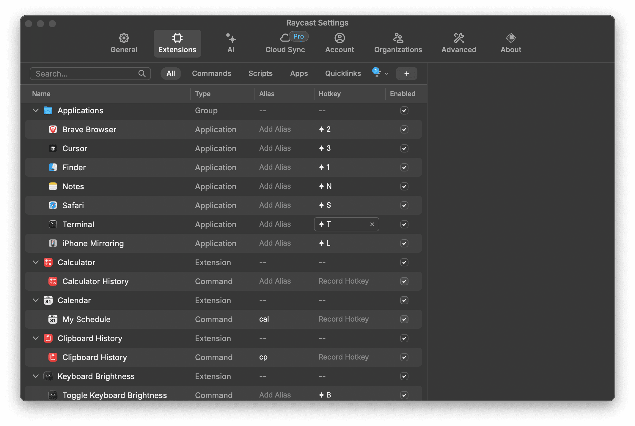Uncheck Enabled for Cursor
The height and width of the screenshot is (426, 635).
[404, 148]
